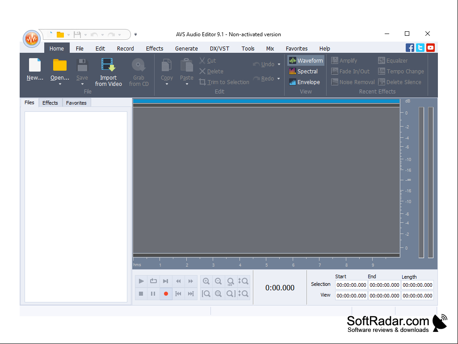This screenshot has width=458, height=344.
Task: Create a new file with the ribbon New button
Action: [x=35, y=69]
